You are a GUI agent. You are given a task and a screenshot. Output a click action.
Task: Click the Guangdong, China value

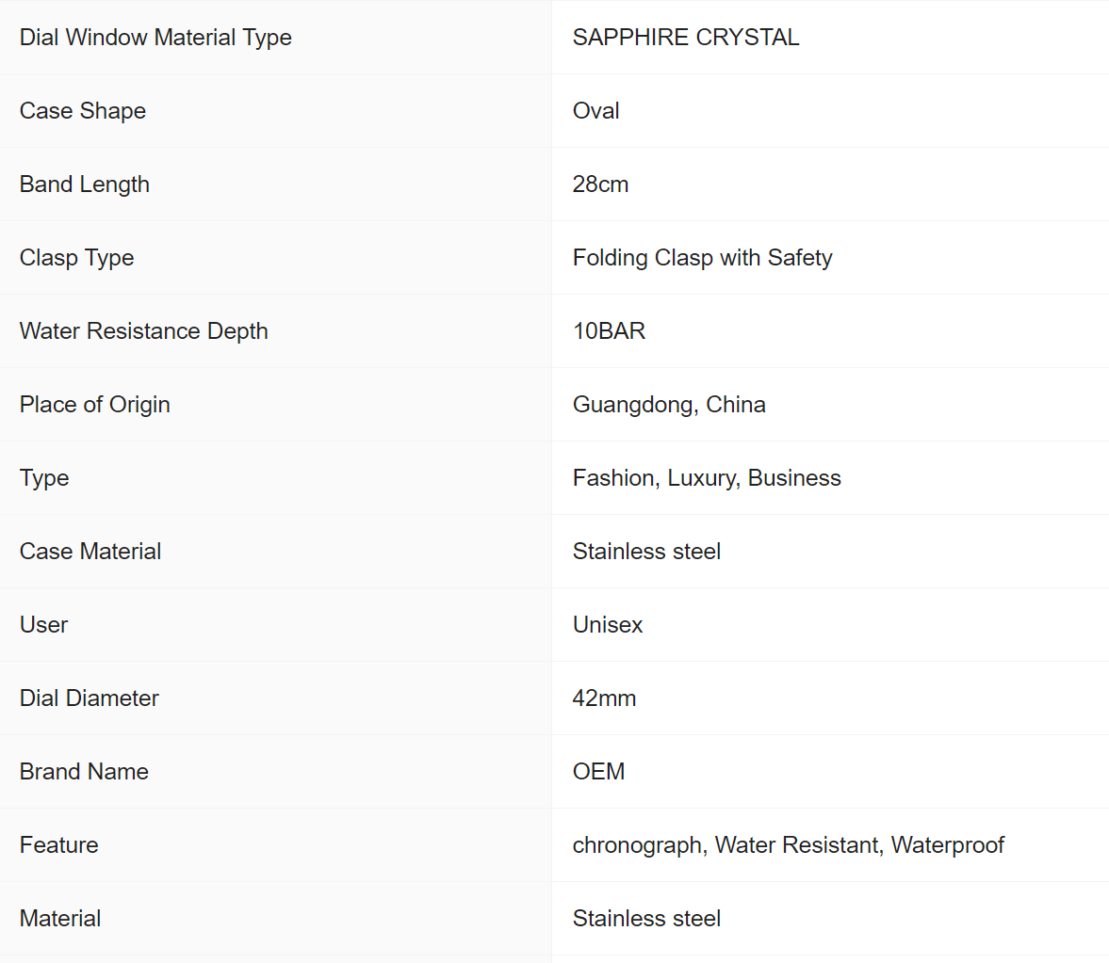coord(669,405)
